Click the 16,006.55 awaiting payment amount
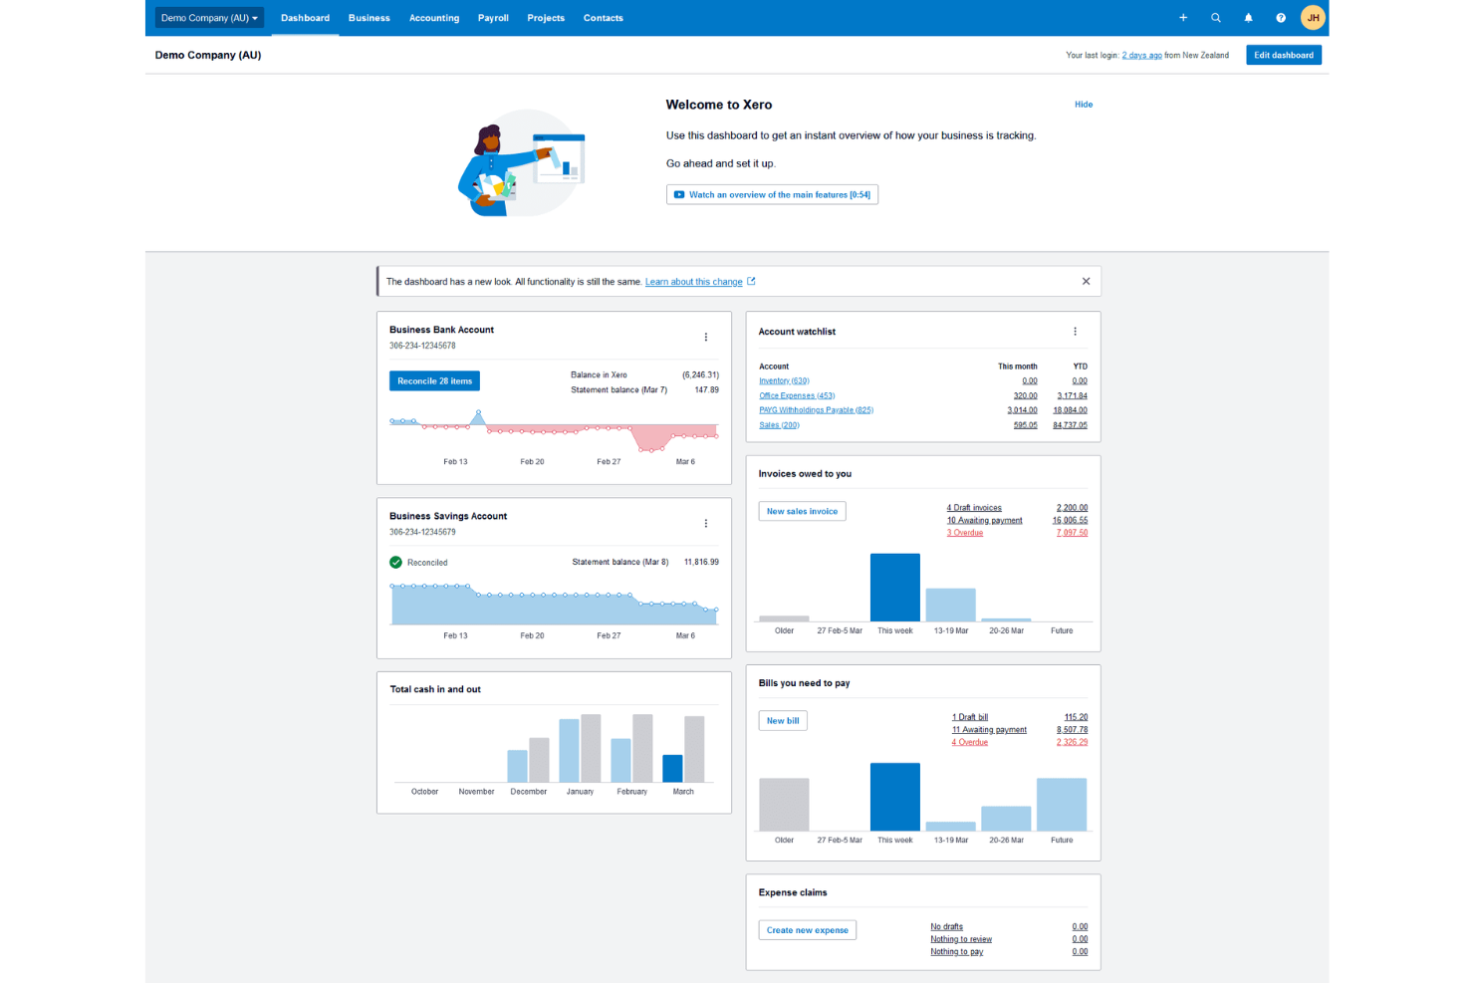The height and width of the screenshot is (983, 1474). (1070, 520)
